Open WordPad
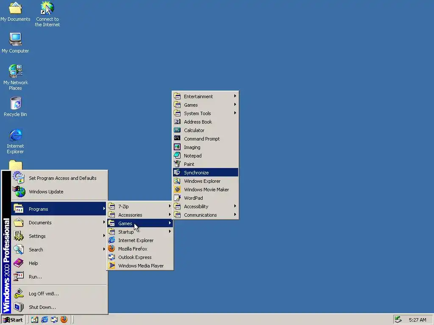The image size is (434, 325). 206,198
